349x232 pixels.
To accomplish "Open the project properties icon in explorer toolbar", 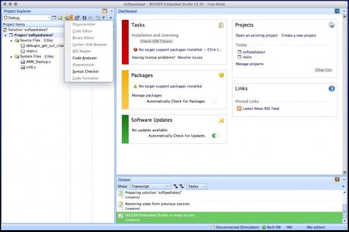I will pos(77,18).
